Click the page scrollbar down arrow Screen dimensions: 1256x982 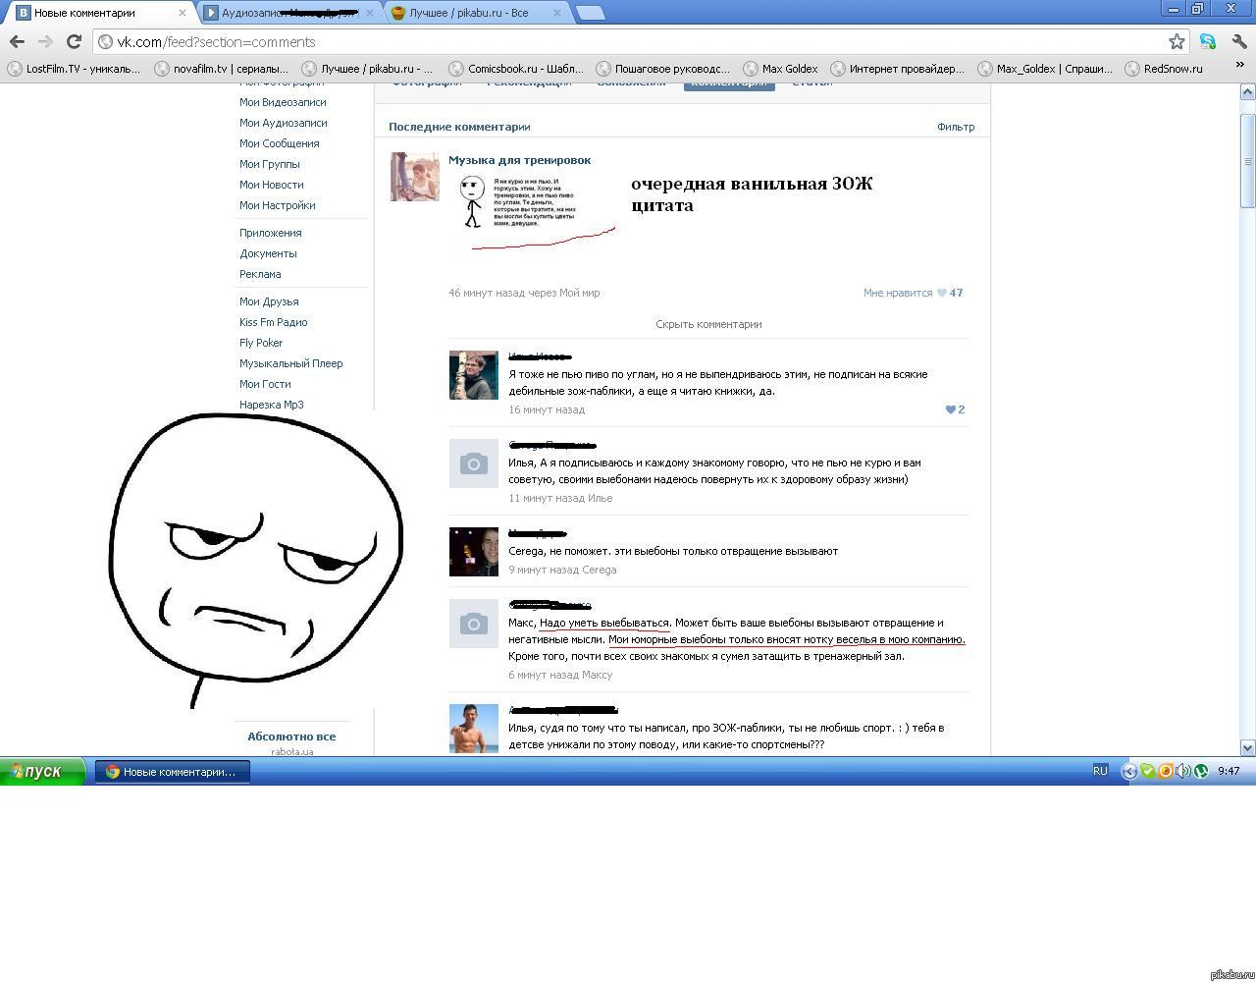pyautogui.click(x=1248, y=747)
